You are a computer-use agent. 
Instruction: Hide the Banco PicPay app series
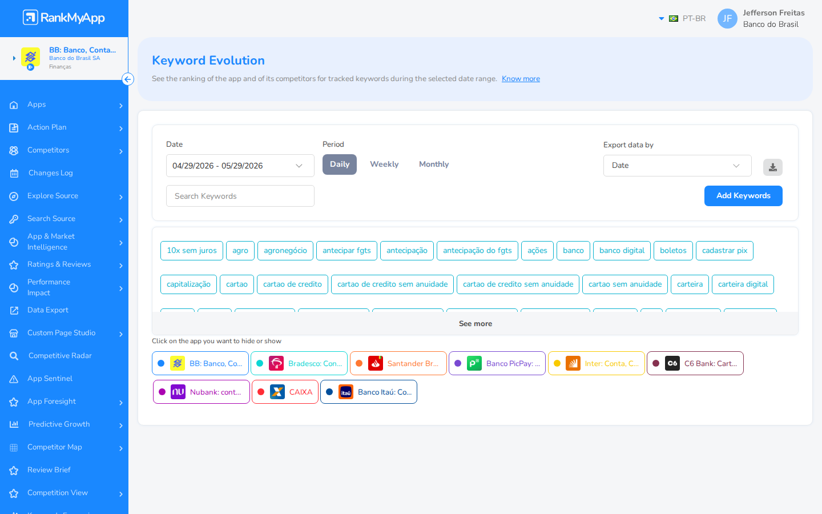pos(497,363)
